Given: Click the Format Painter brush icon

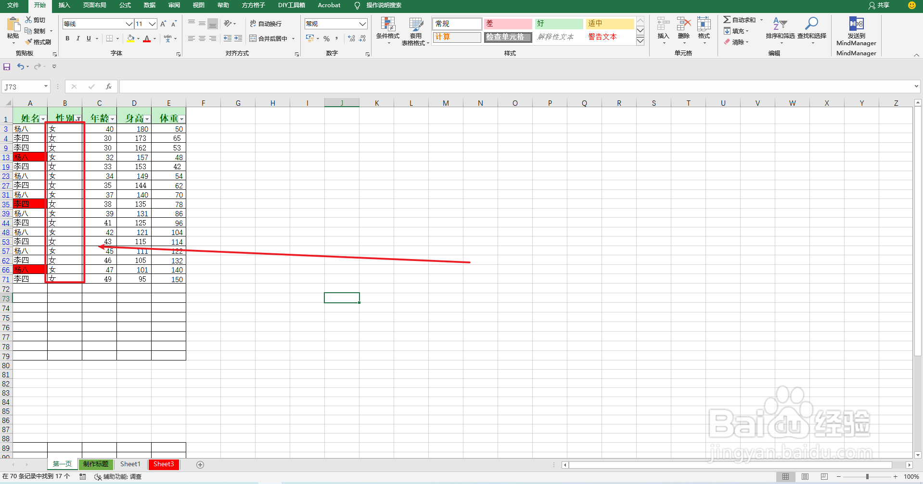Looking at the screenshot, I should 29,42.
